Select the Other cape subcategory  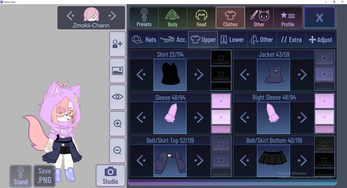262,40
